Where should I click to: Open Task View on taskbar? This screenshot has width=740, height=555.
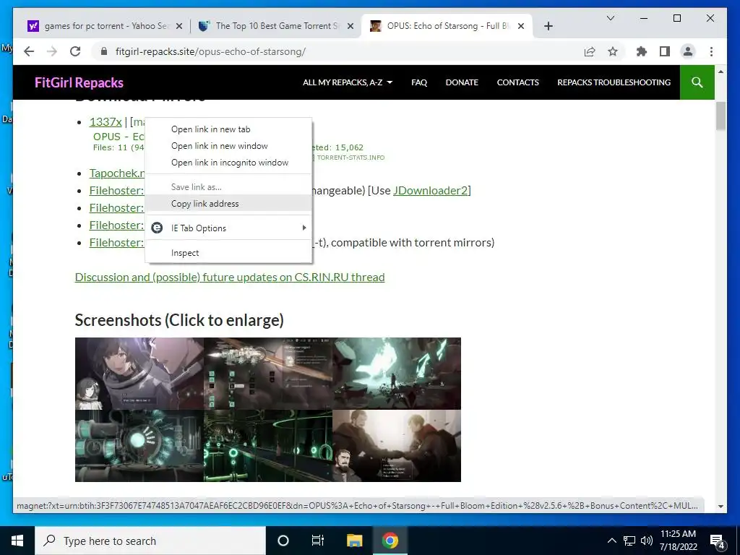[318, 541]
